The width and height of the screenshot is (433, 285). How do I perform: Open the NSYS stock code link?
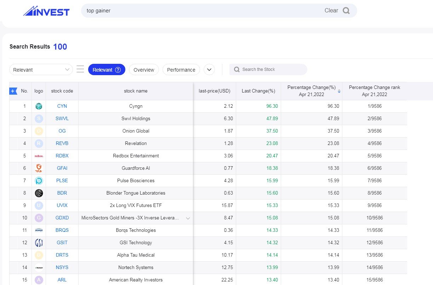coord(62,267)
